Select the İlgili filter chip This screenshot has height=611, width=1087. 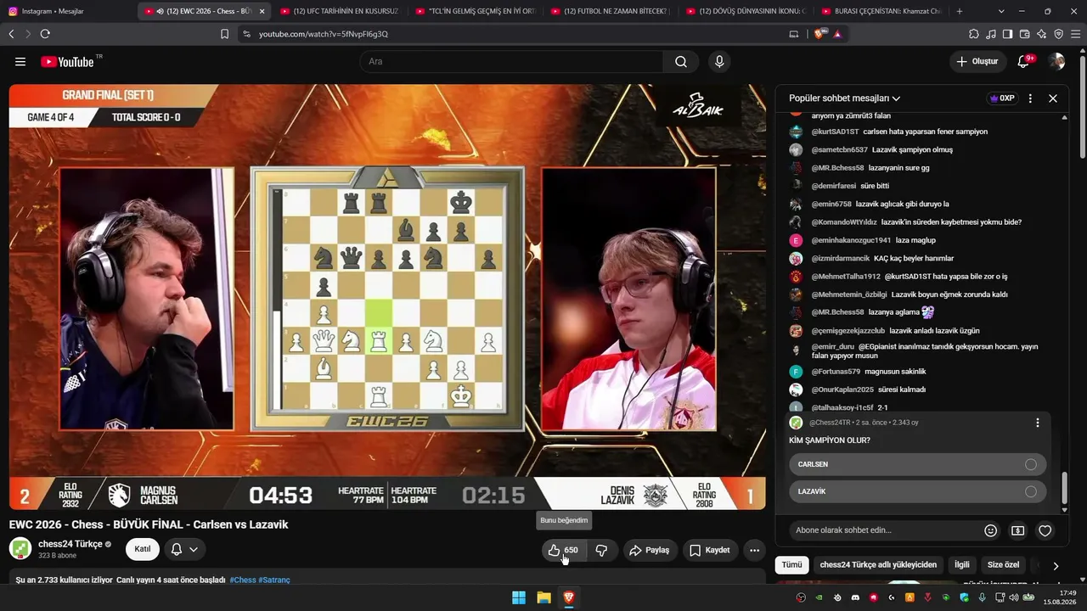point(962,565)
